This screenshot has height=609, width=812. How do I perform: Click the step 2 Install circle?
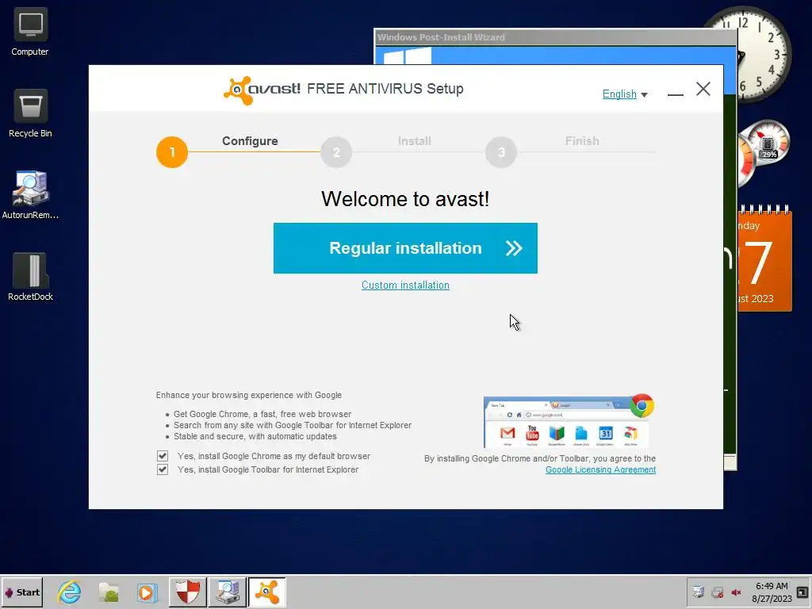[336, 152]
